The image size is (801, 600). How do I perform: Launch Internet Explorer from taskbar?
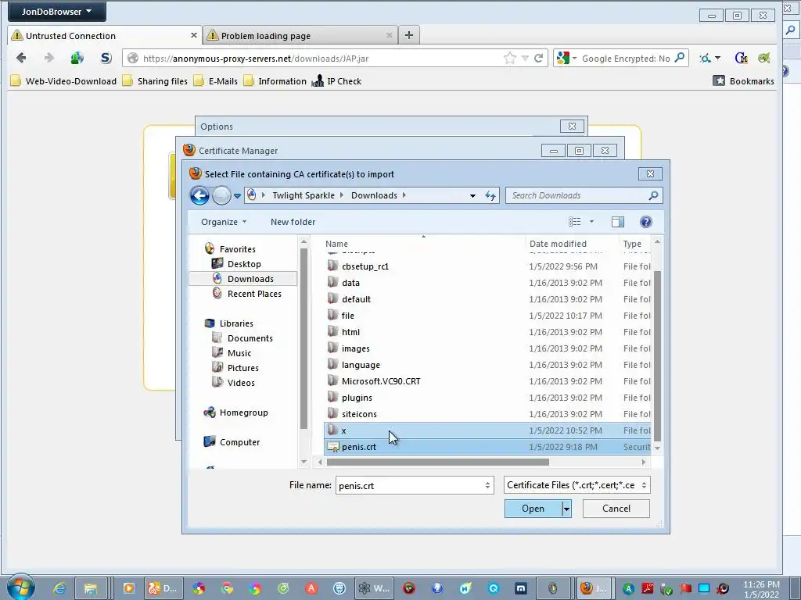click(x=59, y=588)
